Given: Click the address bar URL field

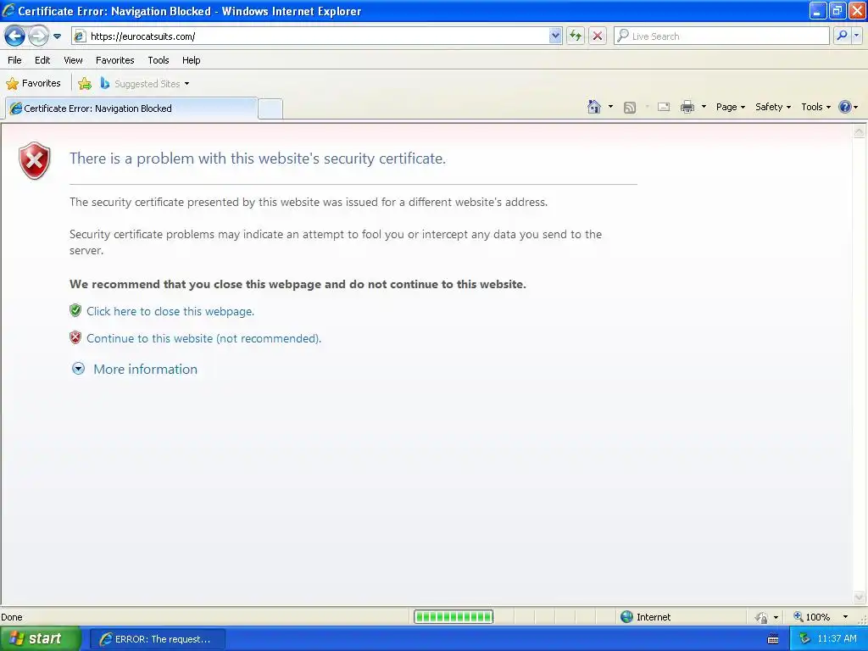Looking at the screenshot, I should pyautogui.click(x=317, y=36).
